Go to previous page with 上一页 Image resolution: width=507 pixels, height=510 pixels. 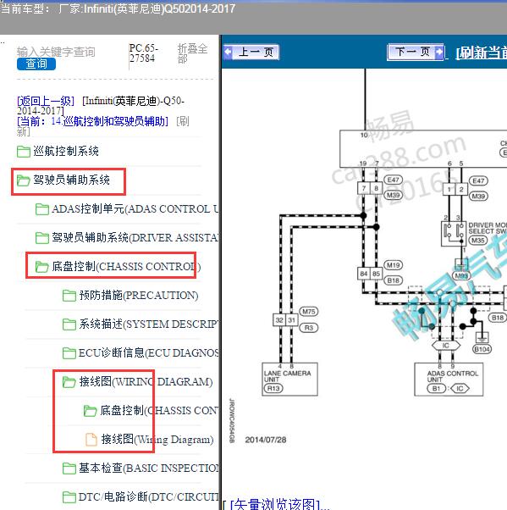pos(251,52)
